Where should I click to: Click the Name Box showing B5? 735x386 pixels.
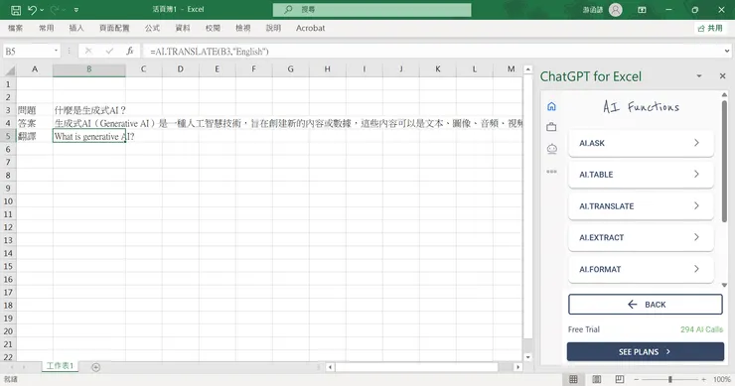coord(27,51)
